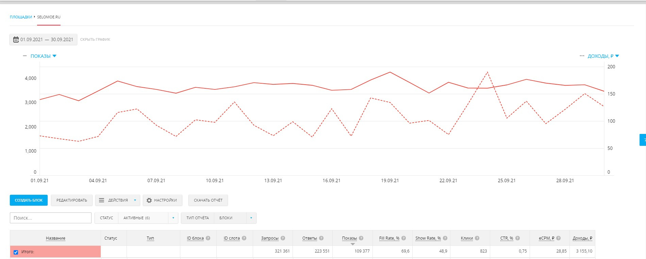This screenshot has width=646, height=259.
Task: Sort table by Показы column header
Action: click(349, 238)
